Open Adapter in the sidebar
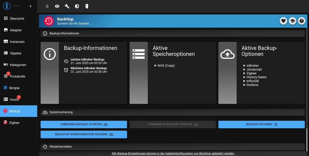This screenshot has width=309, height=156. 19,30
